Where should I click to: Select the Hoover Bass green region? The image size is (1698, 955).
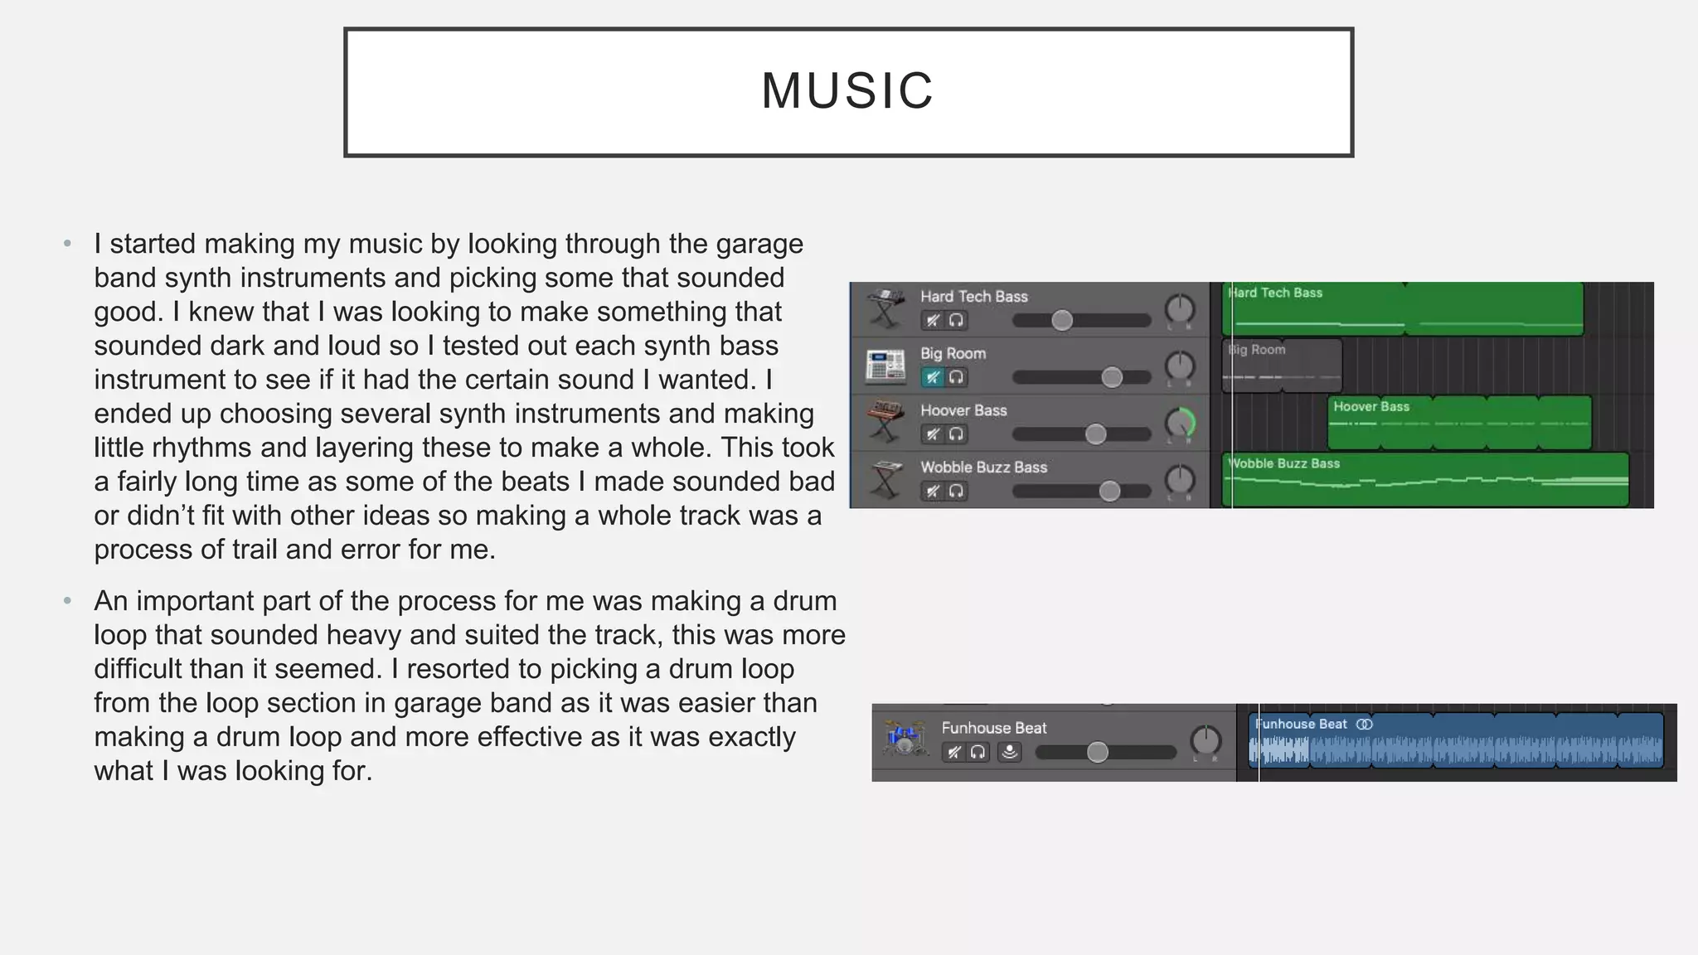click(x=1459, y=423)
